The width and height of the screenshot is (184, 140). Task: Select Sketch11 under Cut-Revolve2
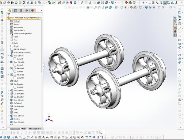[x=21, y=78]
